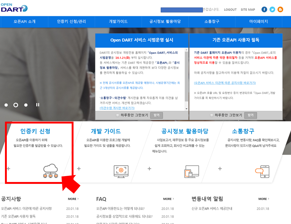Viewport: 291px width, 224px height.
Task: Click scrollbar up arrow in Open DART popup
Action: 186,50
